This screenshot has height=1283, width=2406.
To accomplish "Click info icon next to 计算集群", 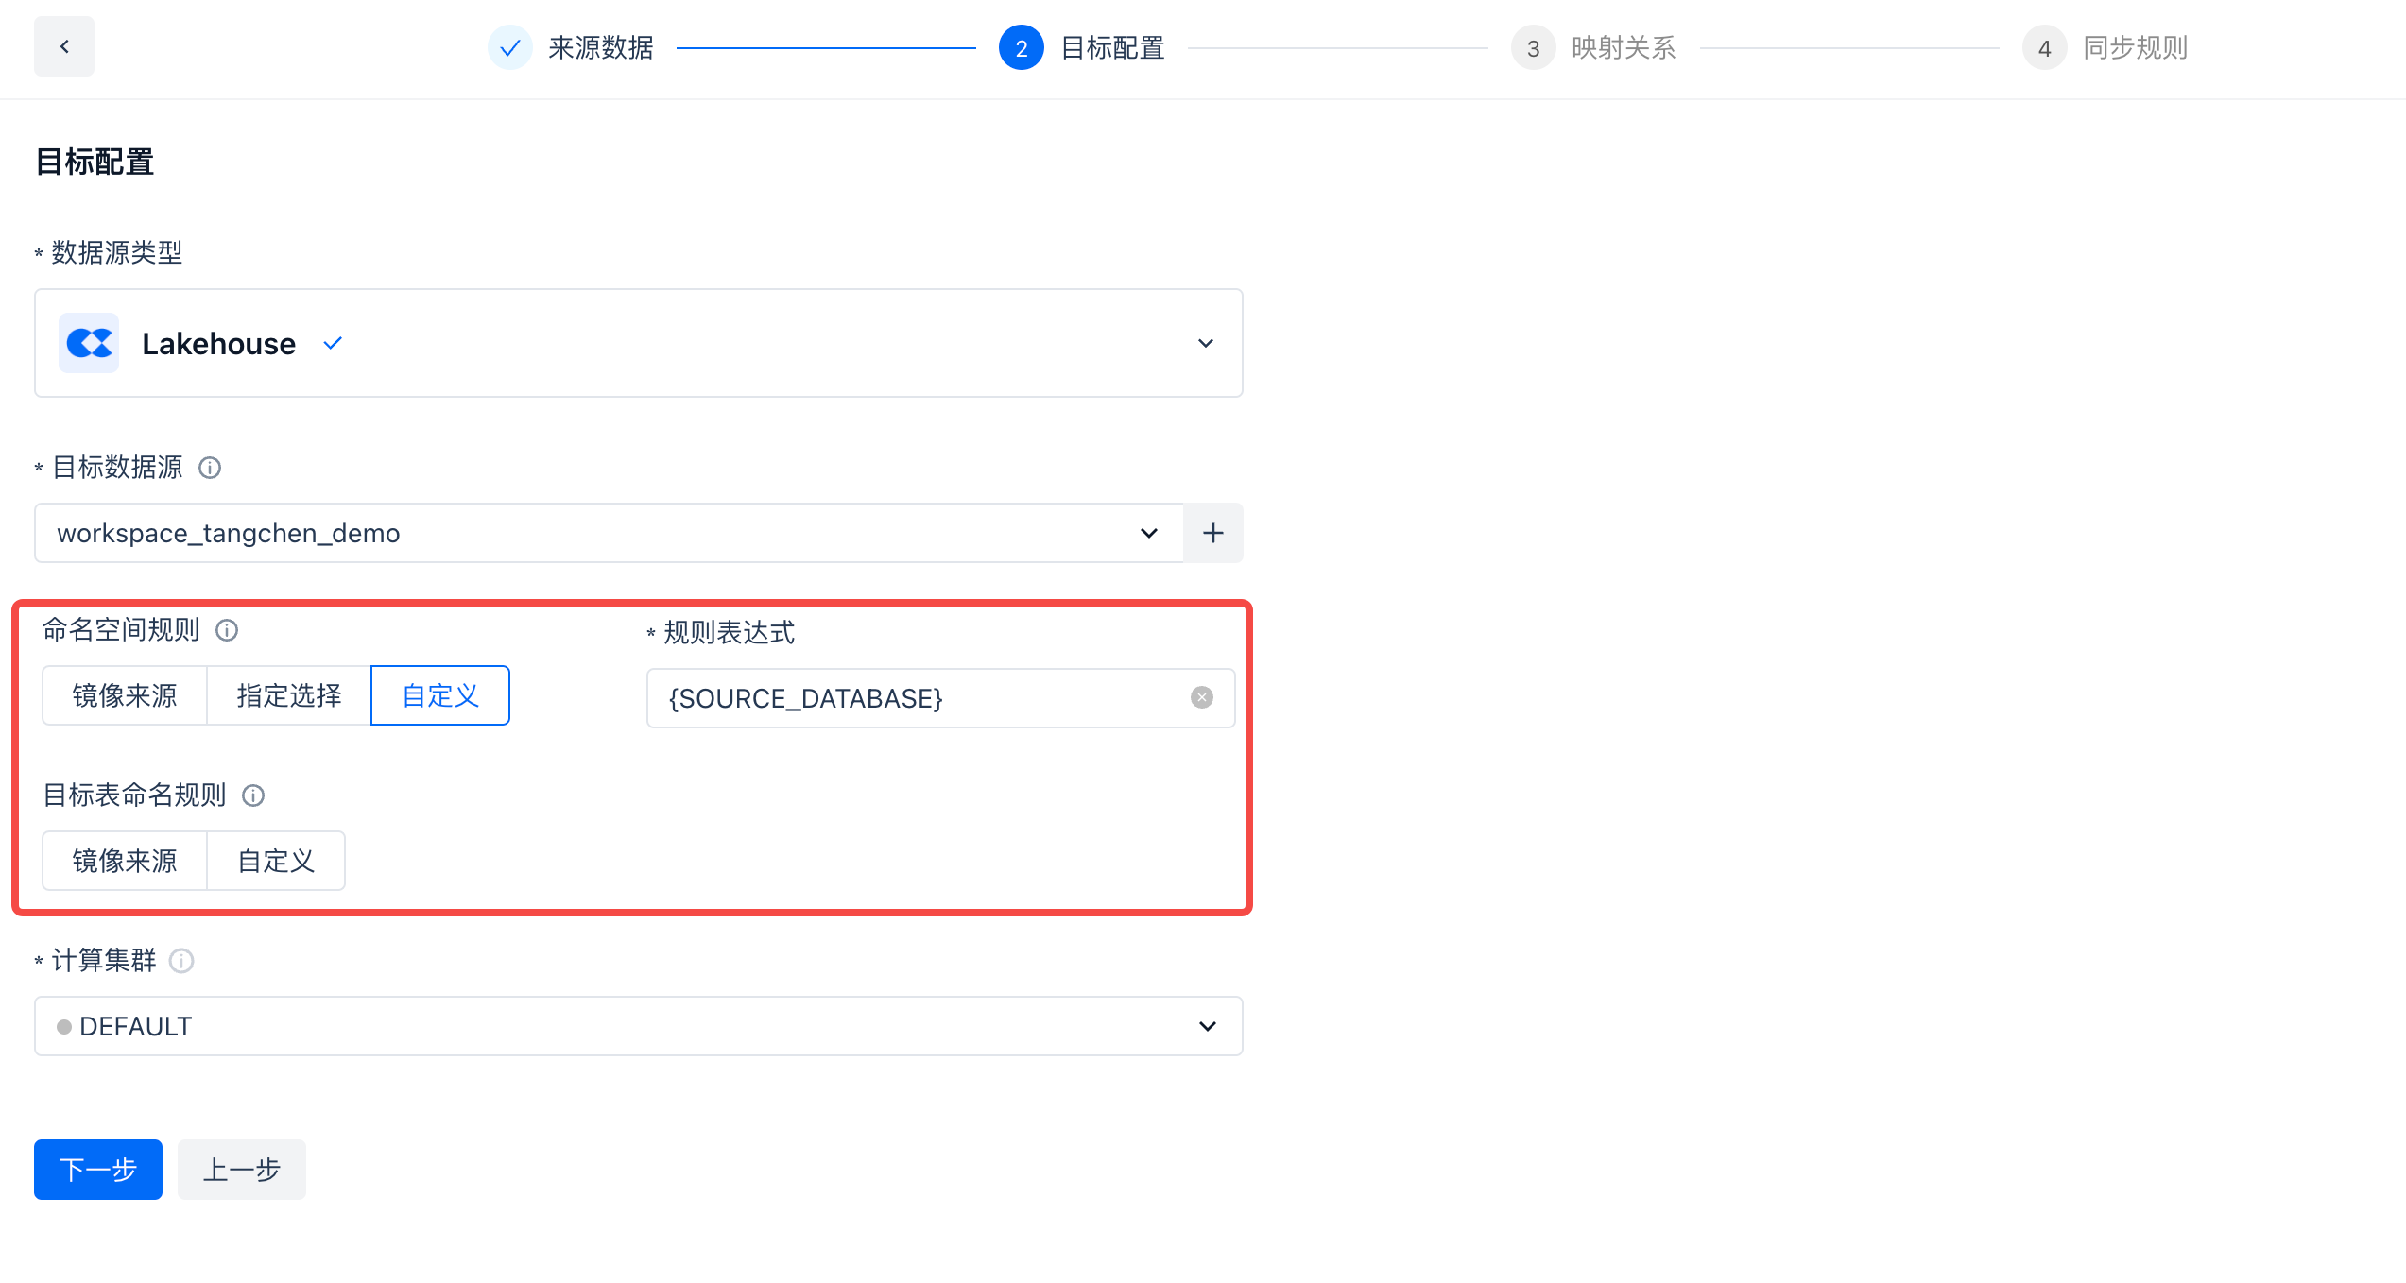I will tap(181, 961).
